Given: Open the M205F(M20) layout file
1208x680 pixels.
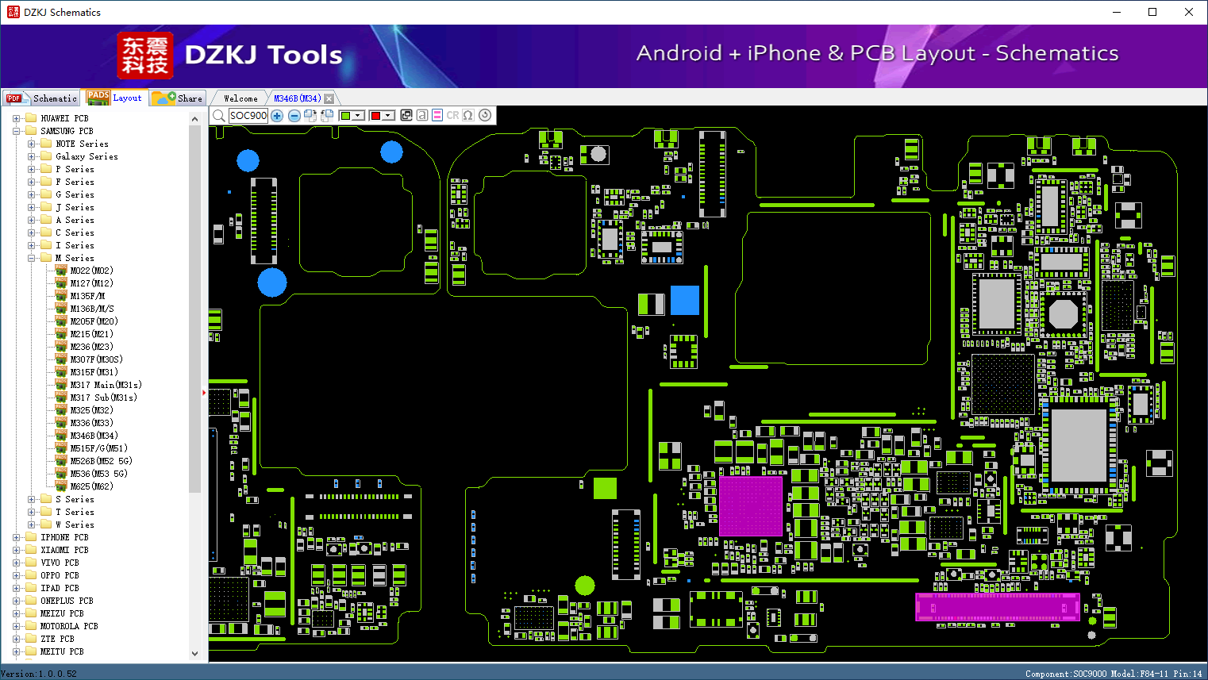Looking at the screenshot, I should pyautogui.click(x=94, y=321).
